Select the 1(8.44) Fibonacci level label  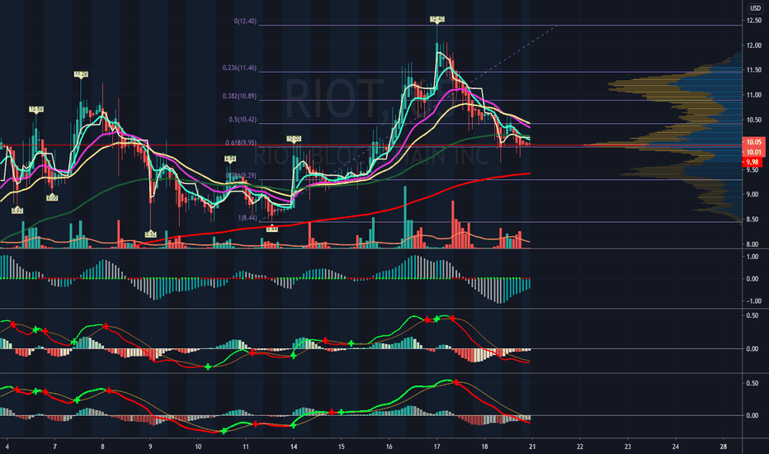tap(248, 218)
